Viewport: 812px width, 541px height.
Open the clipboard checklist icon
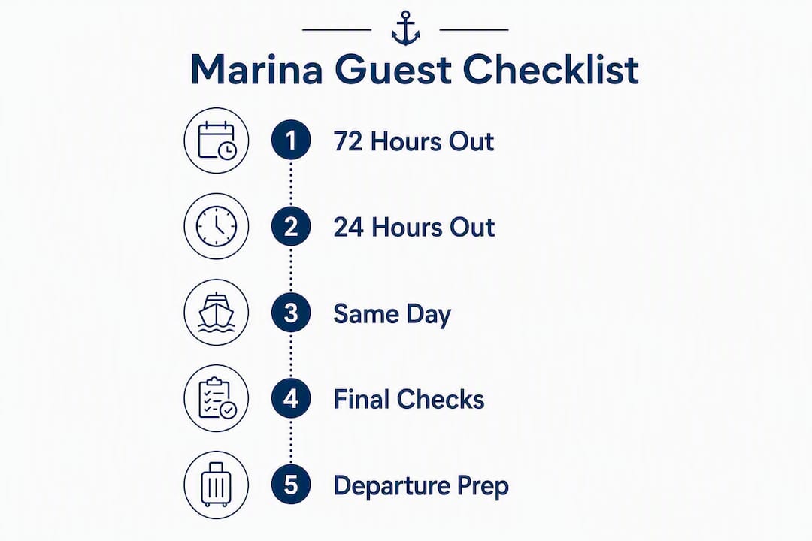(217, 399)
